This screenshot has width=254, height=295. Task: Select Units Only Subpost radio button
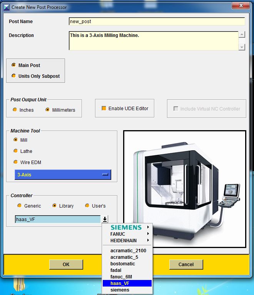point(13,76)
